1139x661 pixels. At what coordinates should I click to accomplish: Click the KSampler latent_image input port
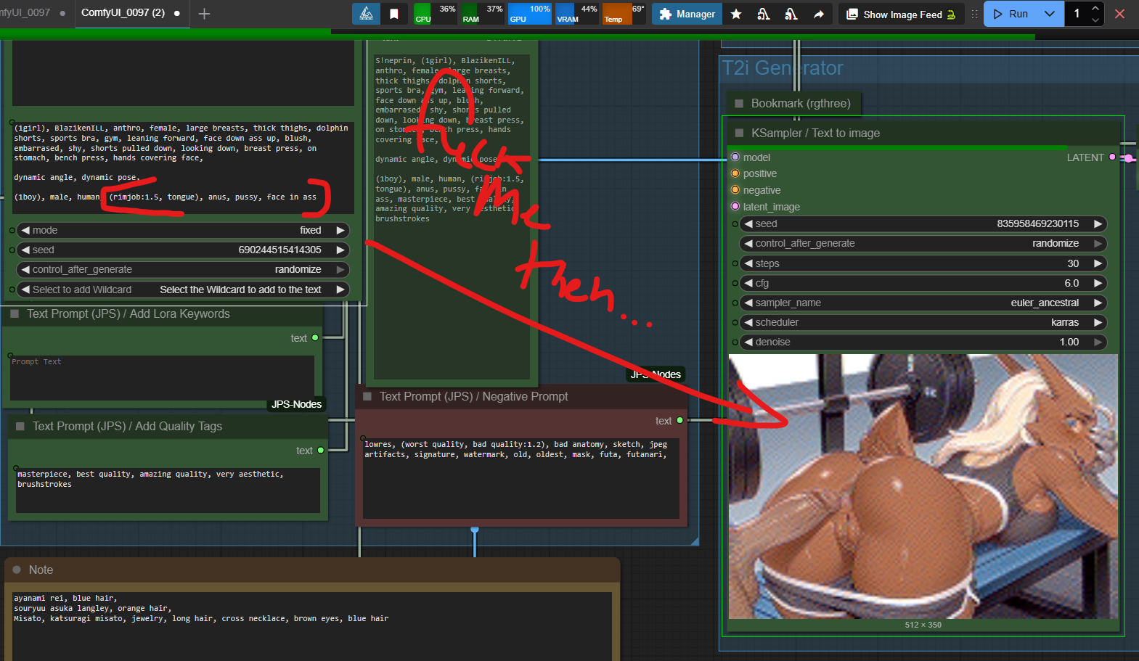coord(735,207)
